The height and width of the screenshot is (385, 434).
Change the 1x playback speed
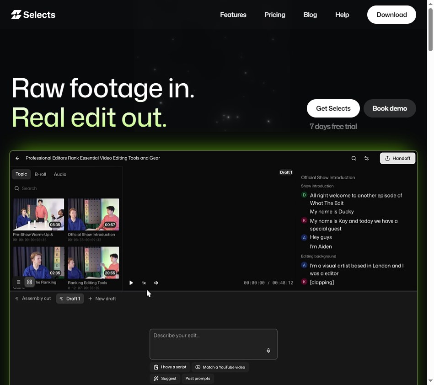(144, 283)
